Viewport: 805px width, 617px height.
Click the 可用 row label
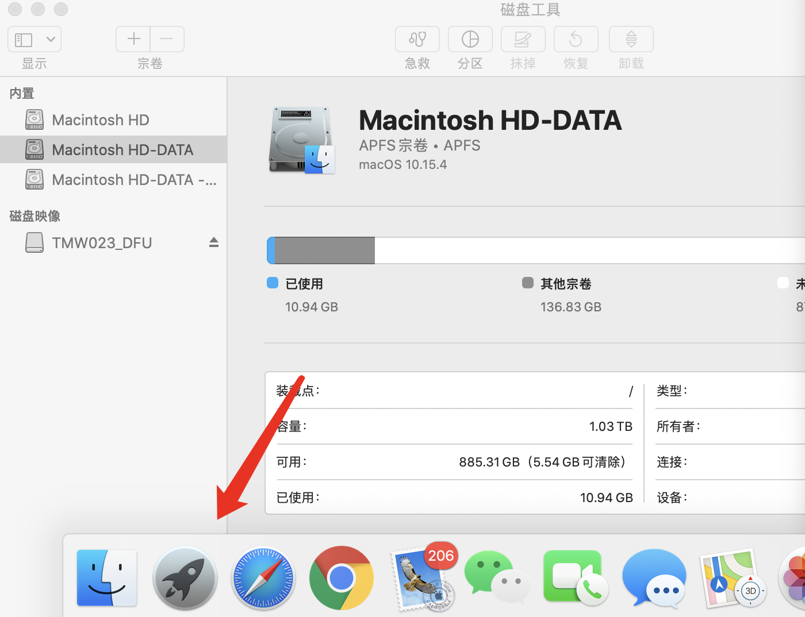tap(291, 462)
